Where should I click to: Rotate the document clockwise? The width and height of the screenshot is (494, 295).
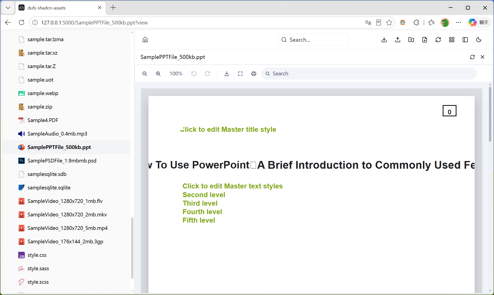[x=207, y=74]
